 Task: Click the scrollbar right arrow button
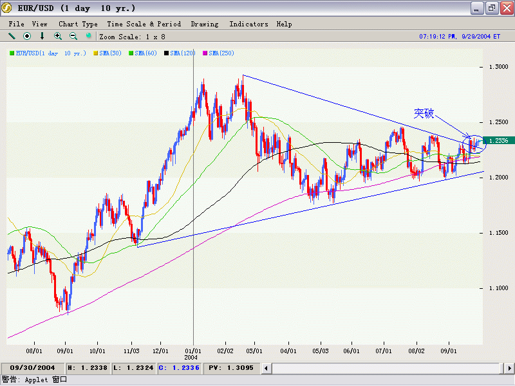509,368
